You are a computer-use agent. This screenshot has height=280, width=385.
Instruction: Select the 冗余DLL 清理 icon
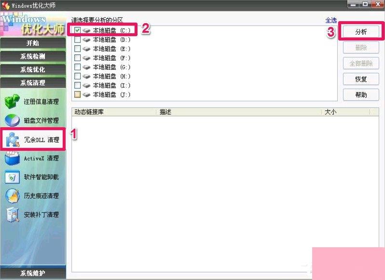pos(12,139)
